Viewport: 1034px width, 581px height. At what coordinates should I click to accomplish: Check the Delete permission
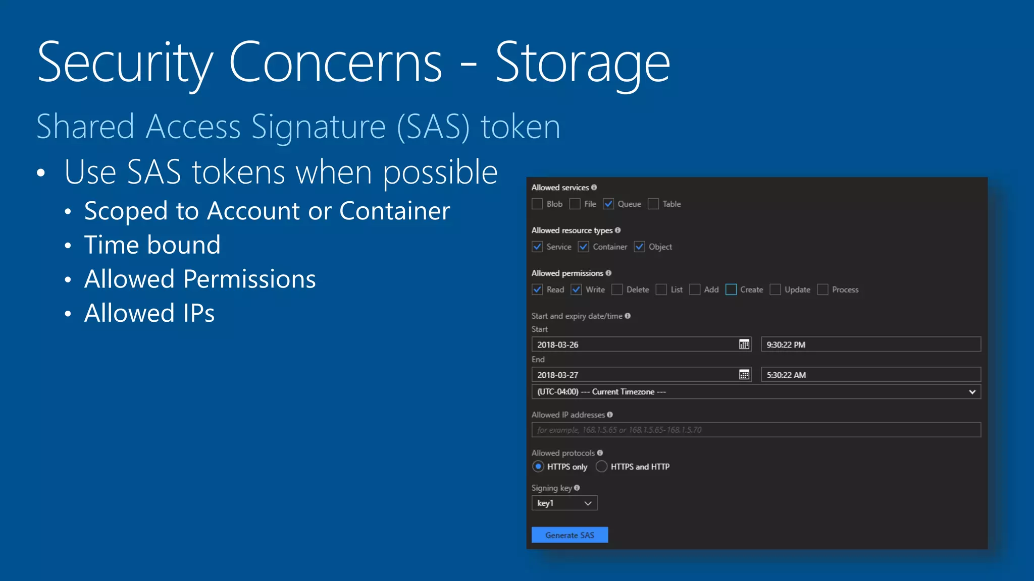617,289
